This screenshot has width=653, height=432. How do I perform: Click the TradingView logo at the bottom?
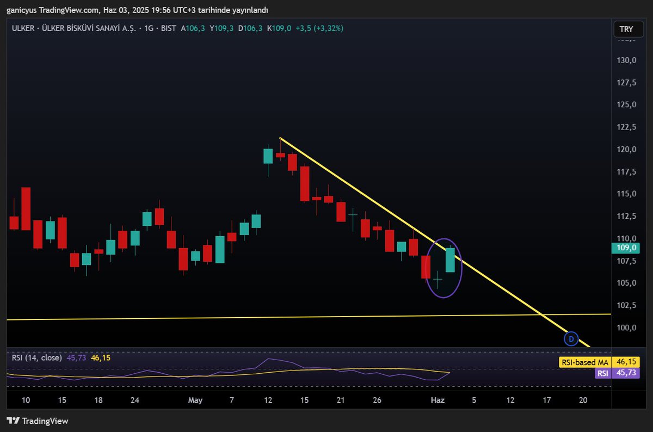point(37,421)
